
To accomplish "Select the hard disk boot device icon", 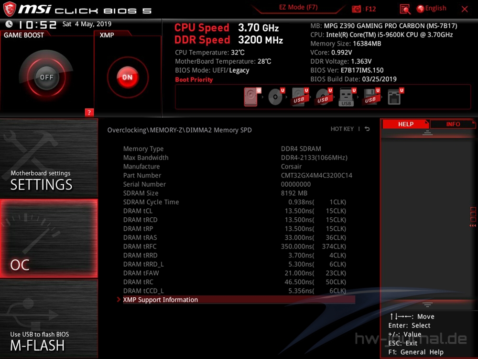I will (x=250, y=97).
